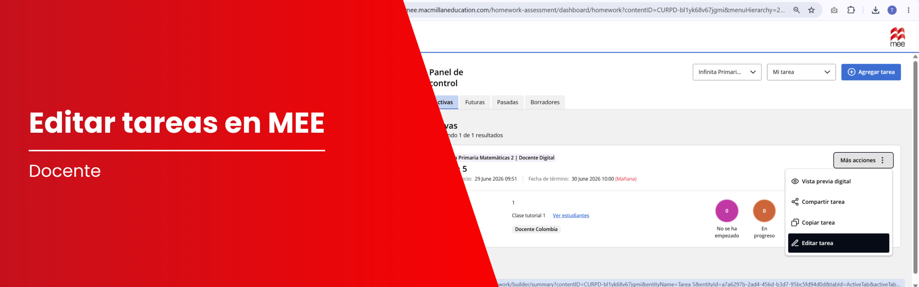Click the share icon beside Compartir tarea
The height and width of the screenshot is (287, 919).
[x=795, y=202]
